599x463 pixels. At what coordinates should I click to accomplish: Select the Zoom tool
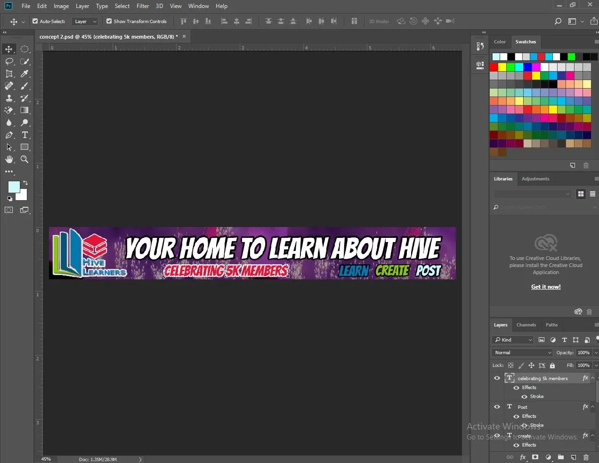pos(24,159)
